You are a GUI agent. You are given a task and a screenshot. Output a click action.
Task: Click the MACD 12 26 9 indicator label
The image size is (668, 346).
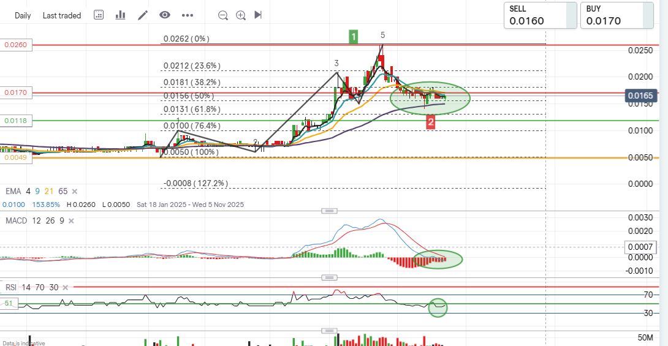click(x=37, y=220)
